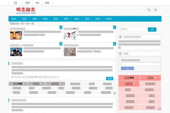Click blue corner badge on suited man card
This screenshot has height=113, width=170.
click(x=61, y=44)
